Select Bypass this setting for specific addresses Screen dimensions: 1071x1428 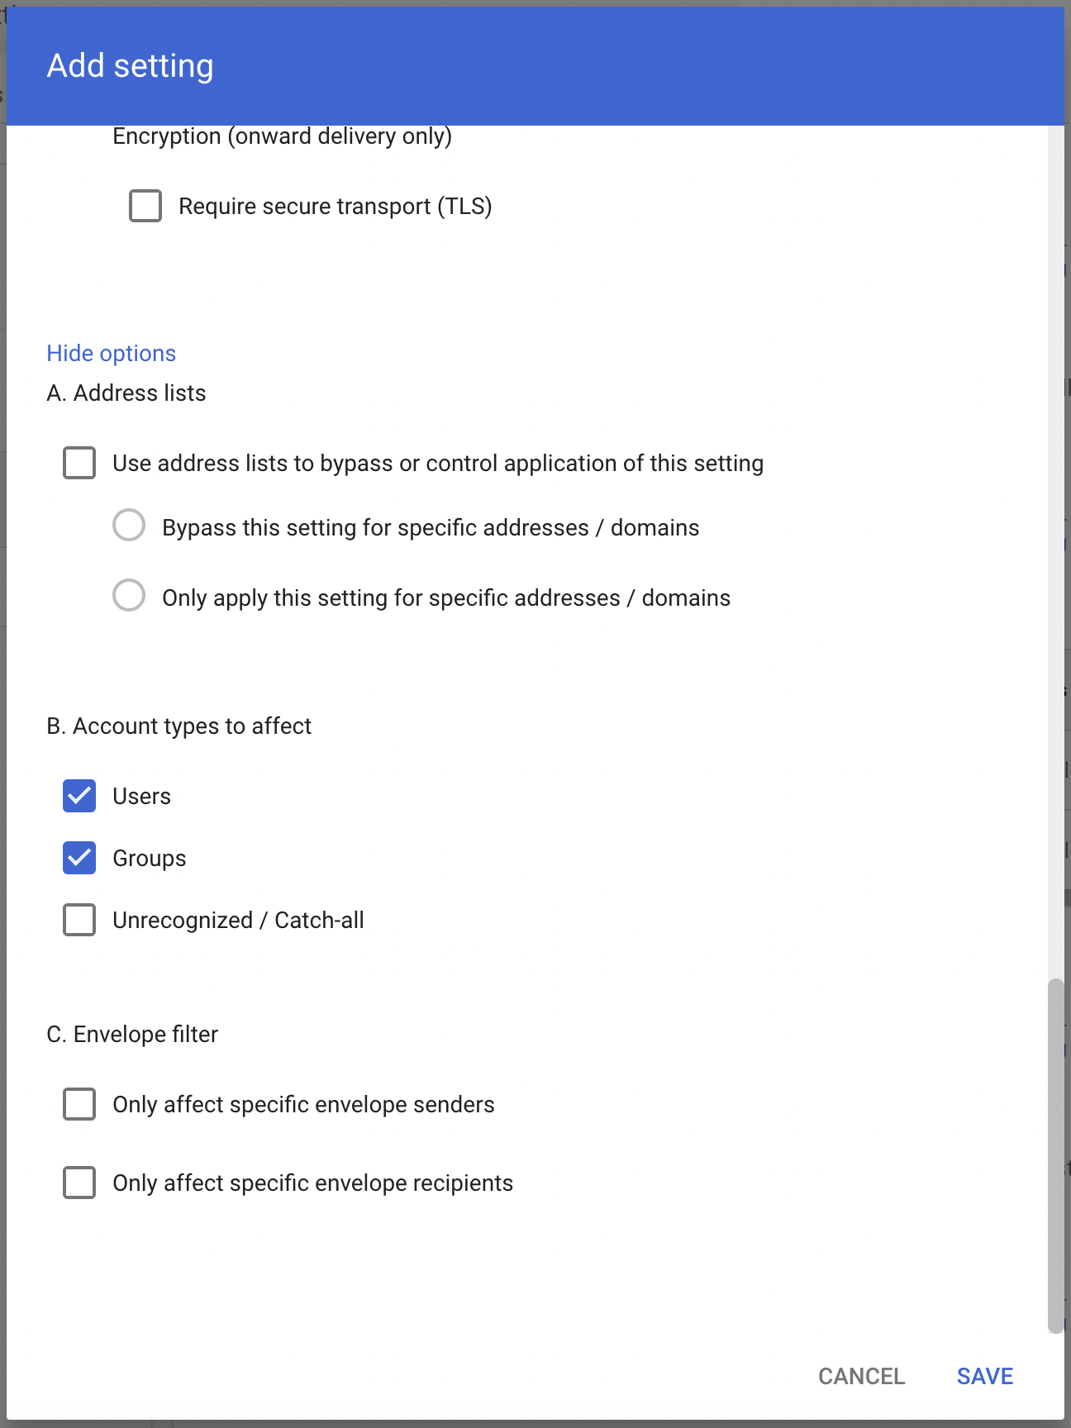point(128,526)
